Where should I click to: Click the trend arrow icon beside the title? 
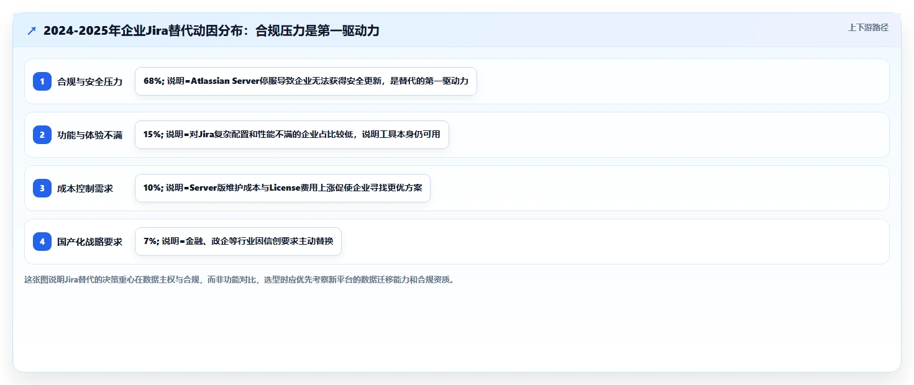click(x=32, y=31)
